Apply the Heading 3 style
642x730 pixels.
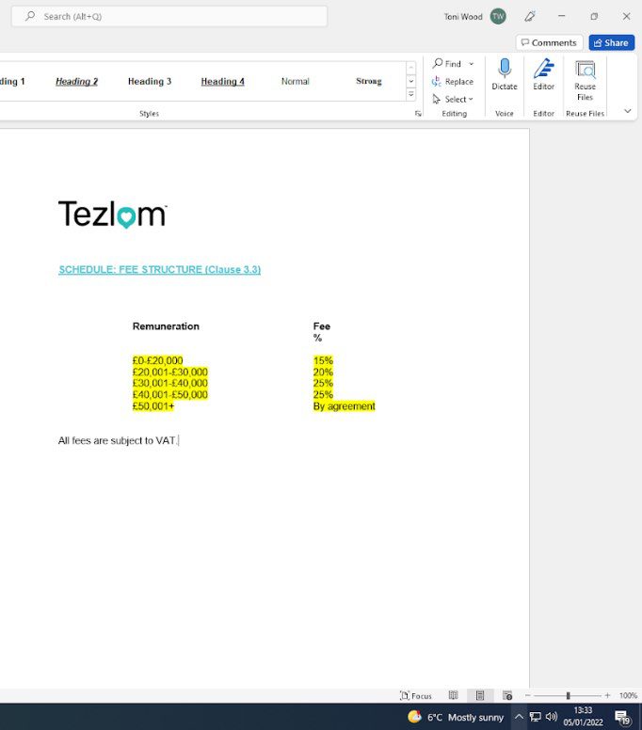click(150, 82)
